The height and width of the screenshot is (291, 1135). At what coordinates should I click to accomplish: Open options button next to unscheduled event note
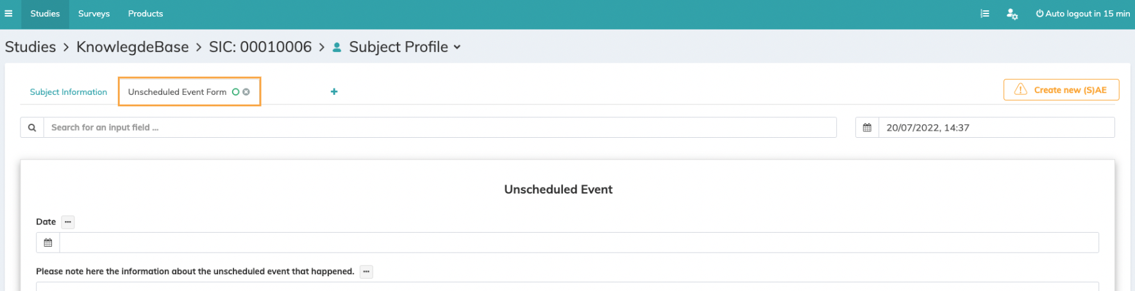click(366, 272)
